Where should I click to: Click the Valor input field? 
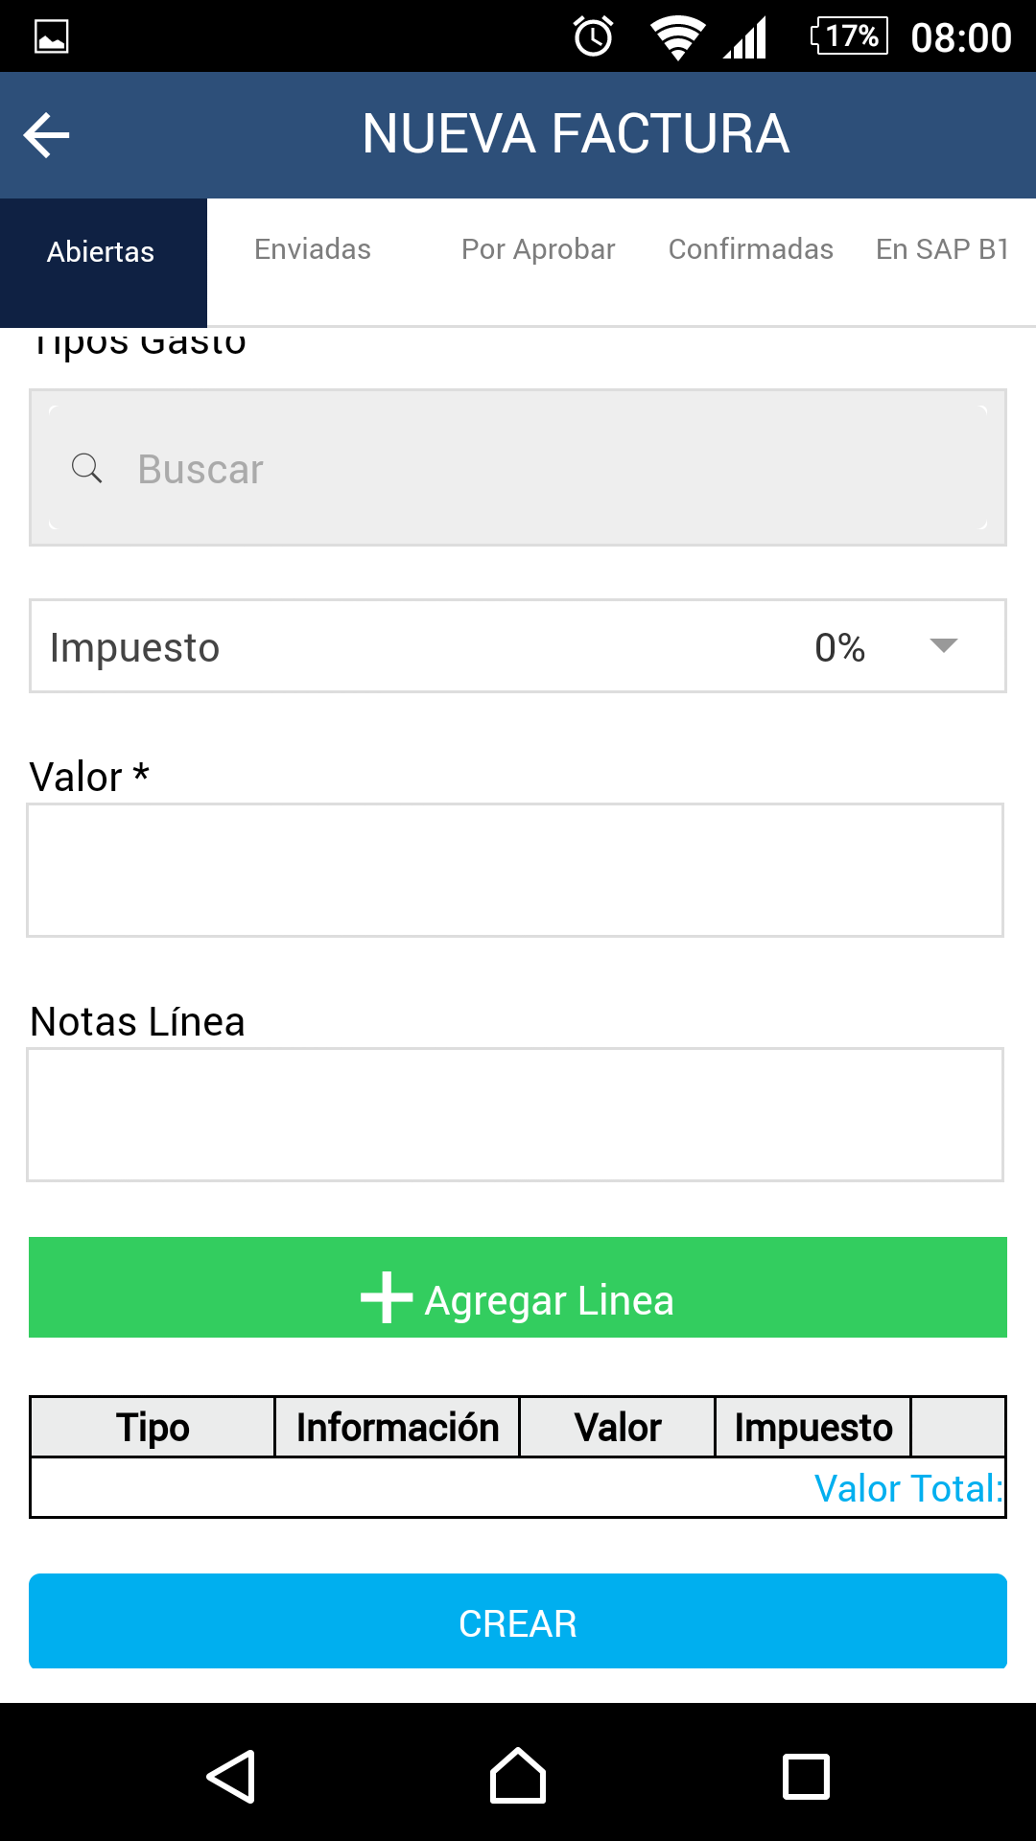(x=515, y=870)
